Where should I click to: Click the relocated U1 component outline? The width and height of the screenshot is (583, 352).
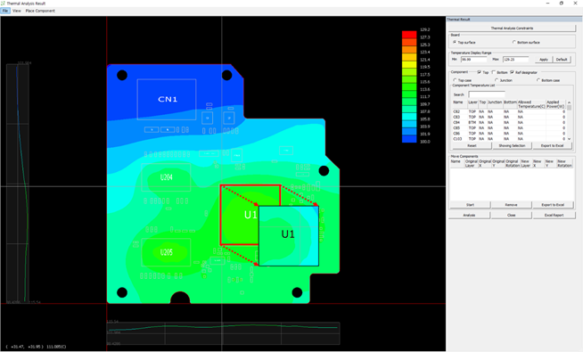[289, 235]
